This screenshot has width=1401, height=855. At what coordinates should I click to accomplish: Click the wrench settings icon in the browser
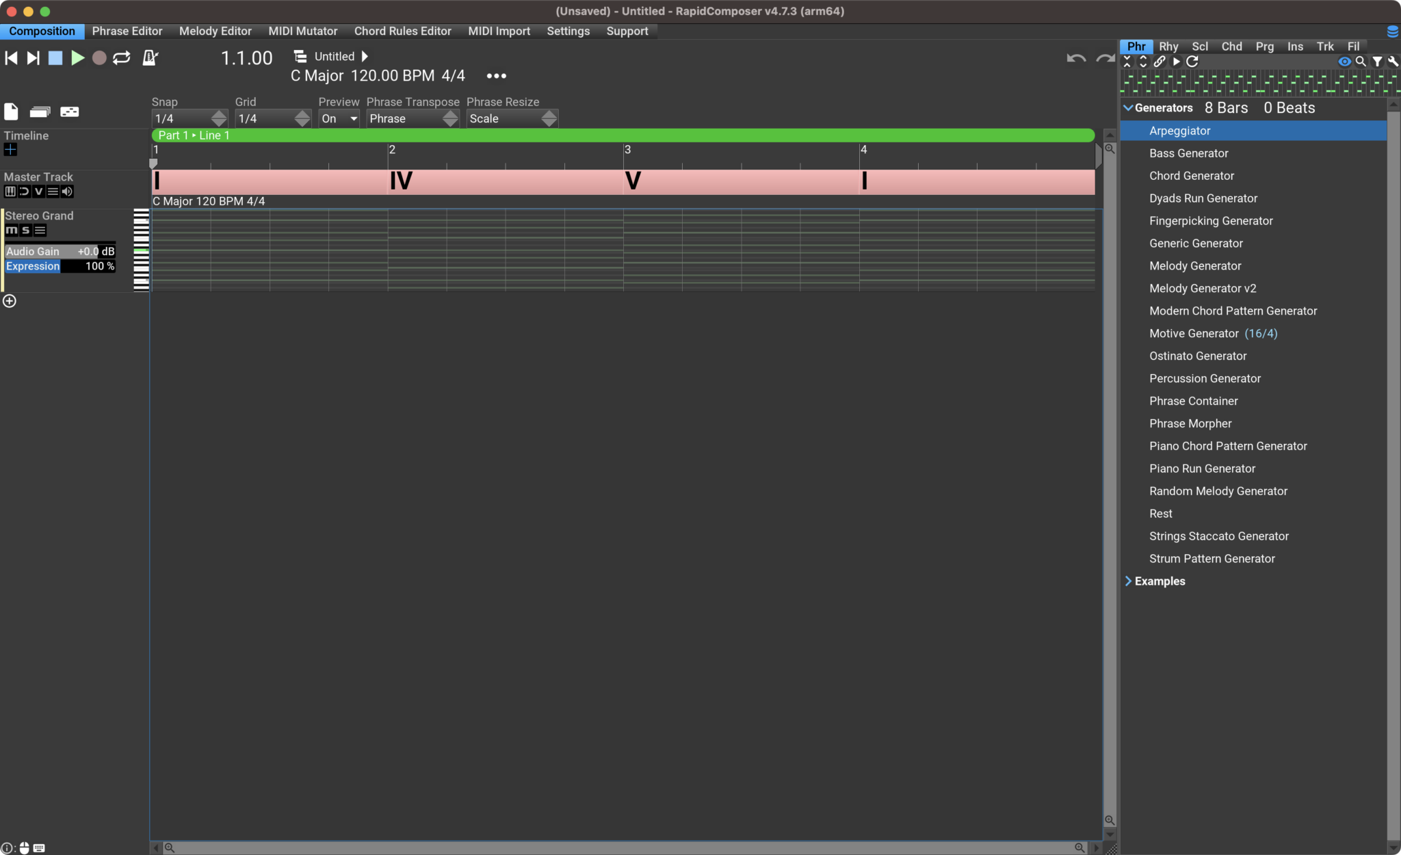point(1393,62)
